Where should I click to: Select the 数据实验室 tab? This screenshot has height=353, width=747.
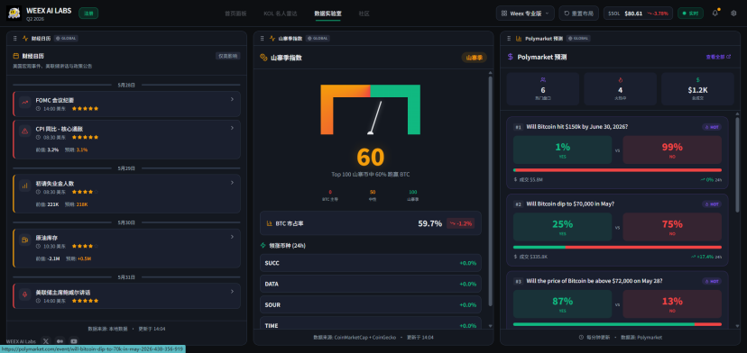pyautogui.click(x=327, y=14)
